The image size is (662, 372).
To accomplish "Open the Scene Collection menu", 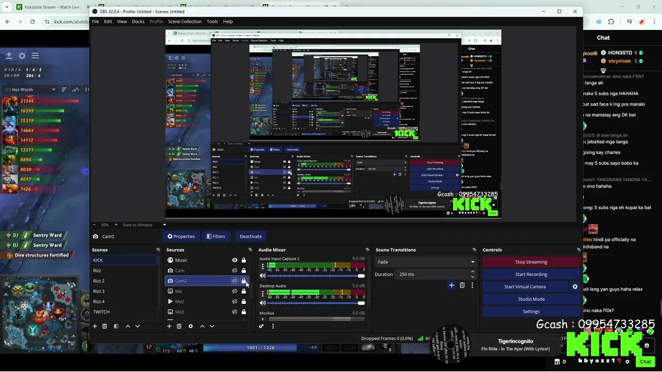I will coord(185,22).
